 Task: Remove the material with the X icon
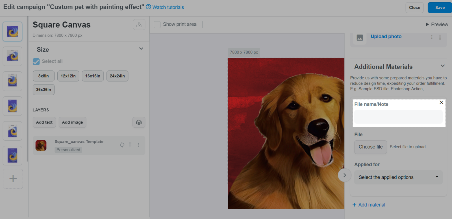(x=441, y=102)
